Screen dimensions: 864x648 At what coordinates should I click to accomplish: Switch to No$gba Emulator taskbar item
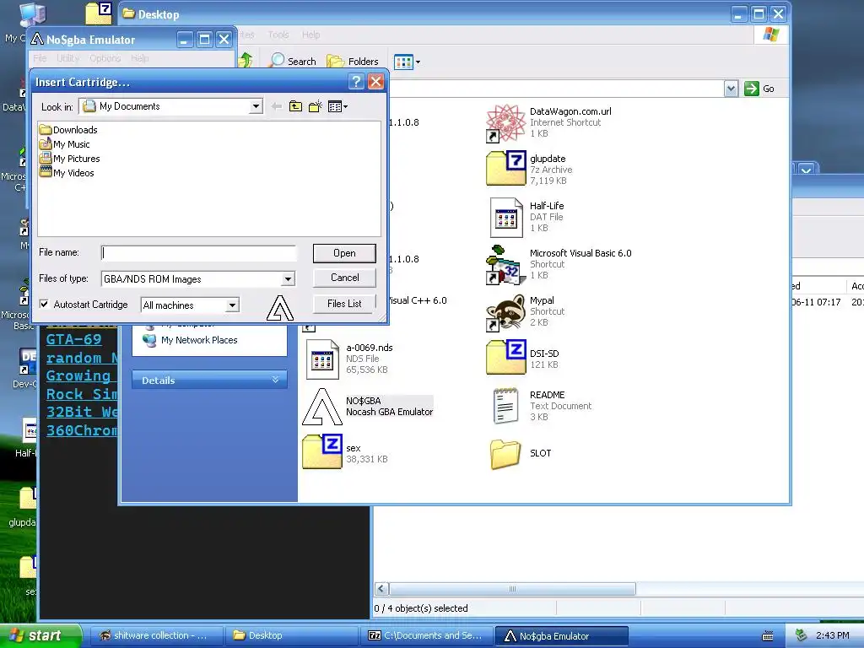(x=561, y=635)
